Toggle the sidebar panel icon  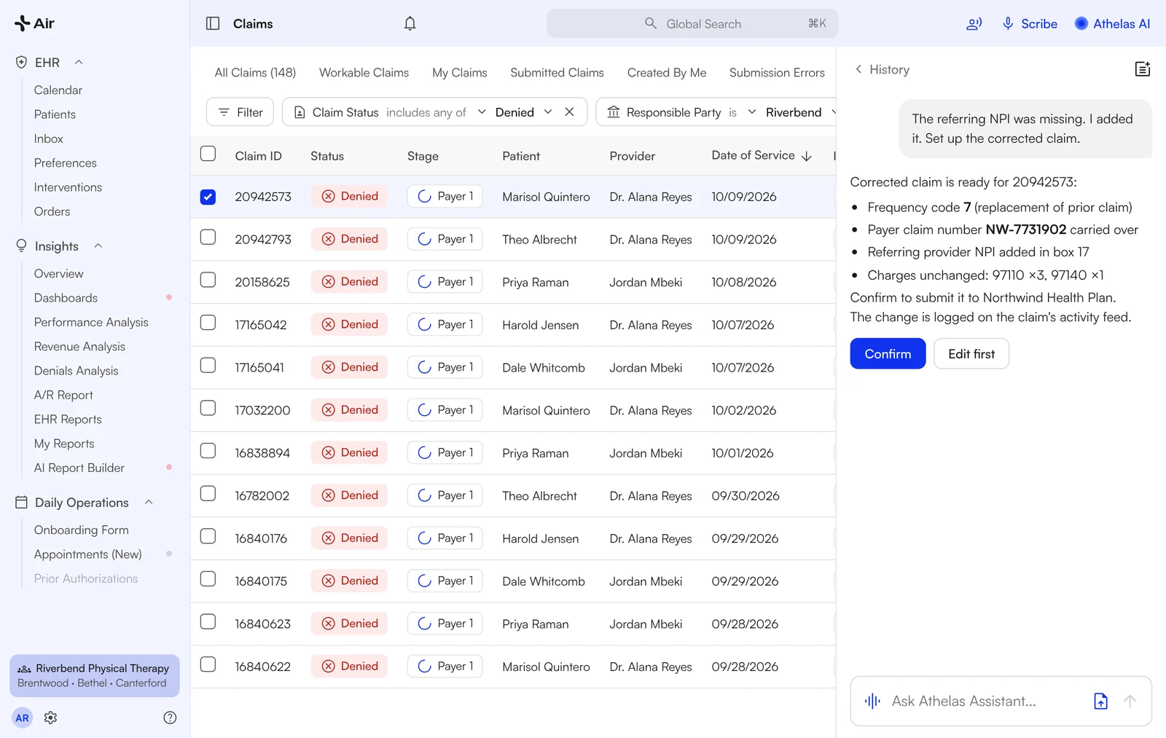213,23
